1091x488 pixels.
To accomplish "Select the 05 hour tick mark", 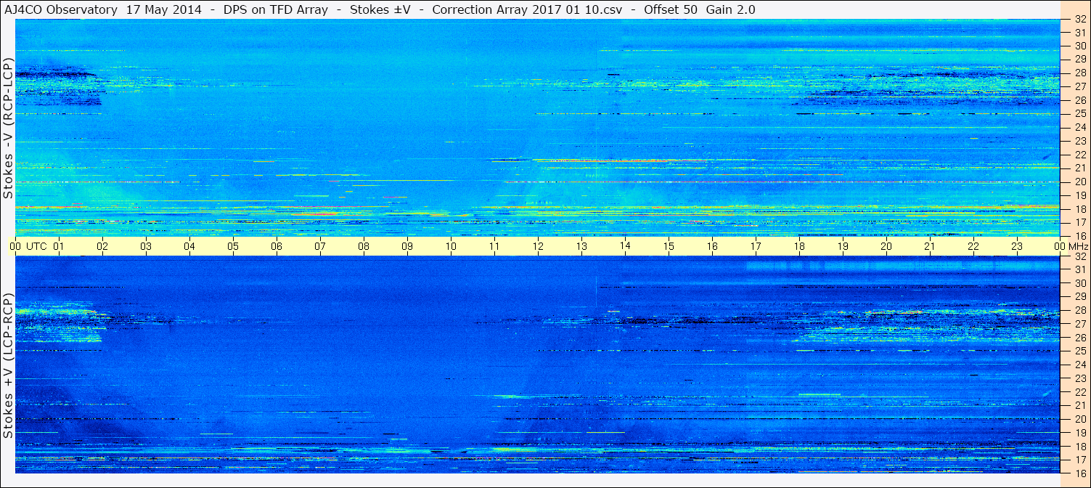I will 233,247.
